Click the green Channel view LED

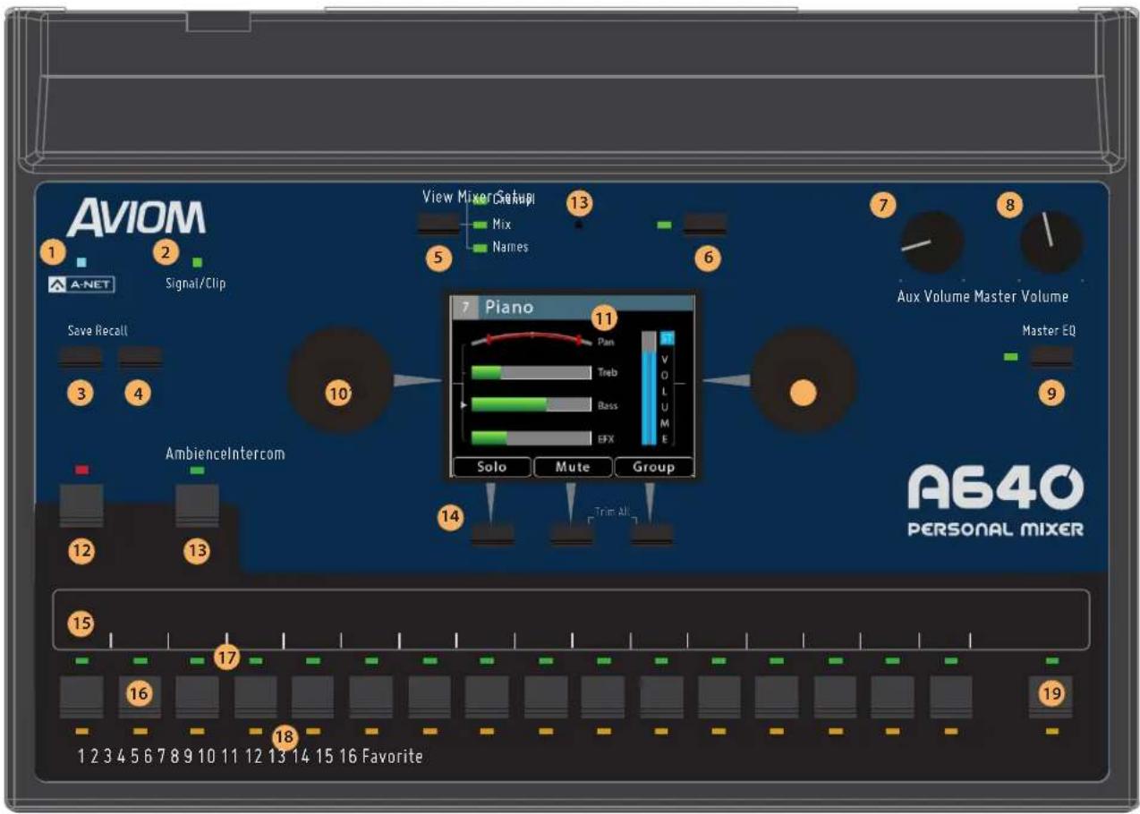[481, 202]
